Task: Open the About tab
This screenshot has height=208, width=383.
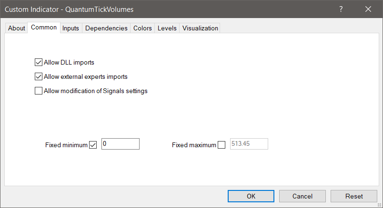Action: (x=17, y=28)
